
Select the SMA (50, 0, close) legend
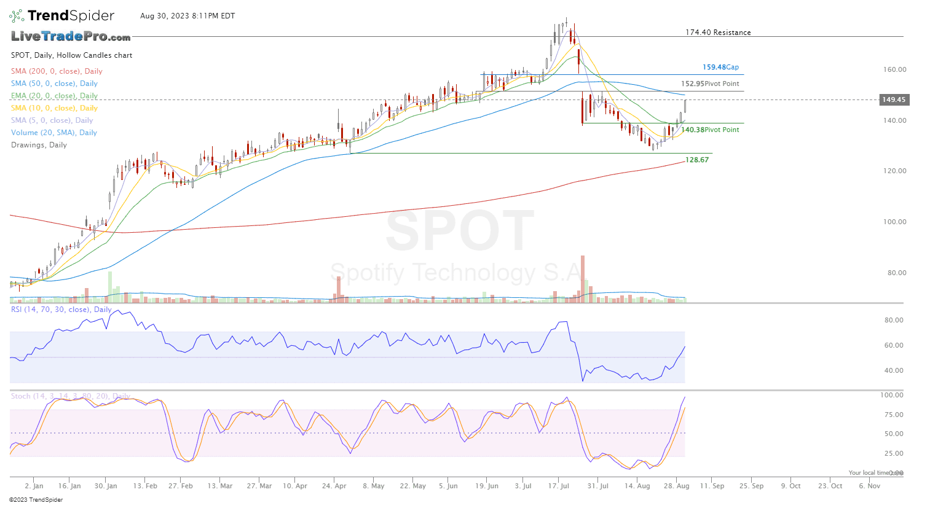coord(54,84)
